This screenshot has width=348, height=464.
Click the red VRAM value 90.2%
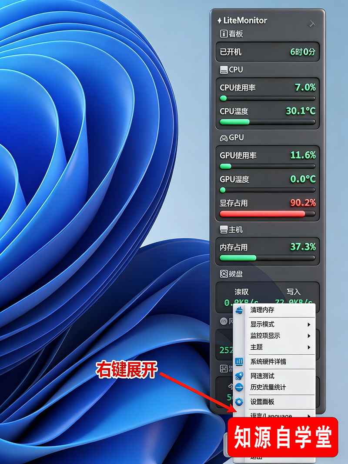tap(303, 203)
